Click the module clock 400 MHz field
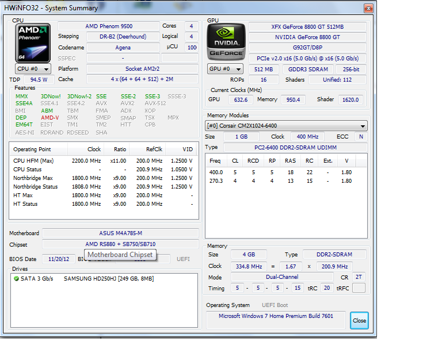The width and height of the screenshot is (442, 353). [307, 136]
